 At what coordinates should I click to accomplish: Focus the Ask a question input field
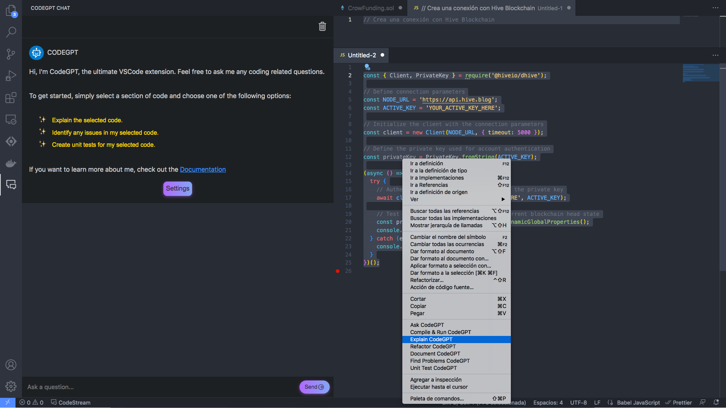click(x=161, y=387)
